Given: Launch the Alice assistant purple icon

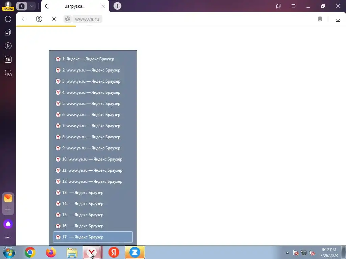Looking at the screenshot, I should pyautogui.click(x=8, y=224).
